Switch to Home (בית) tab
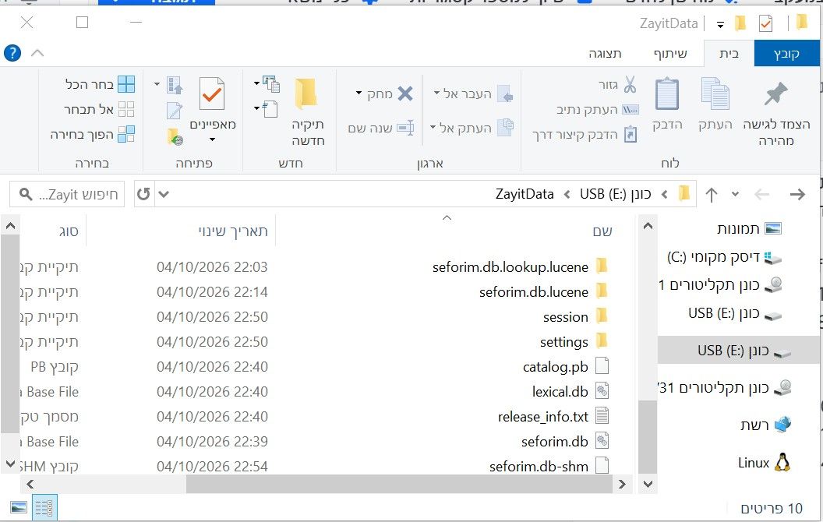The height and width of the screenshot is (522, 823). [729, 54]
